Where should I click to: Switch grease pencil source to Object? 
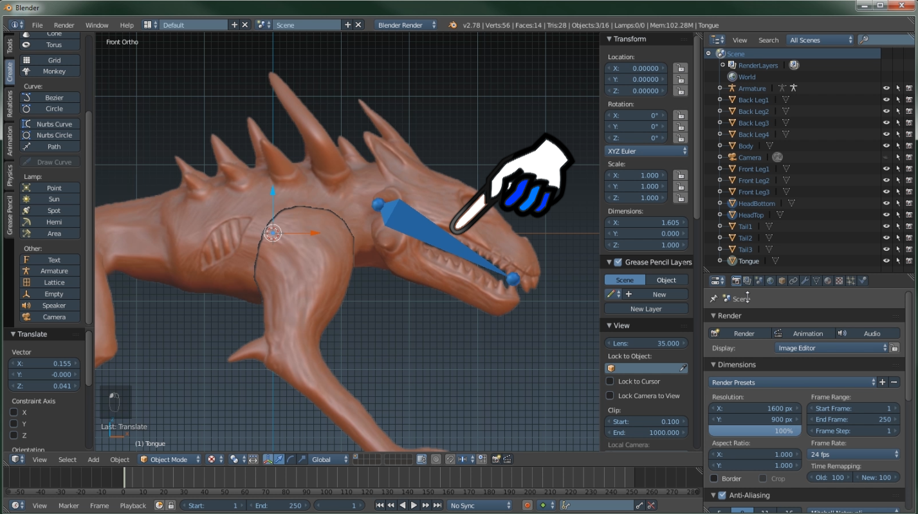coord(666,280)
